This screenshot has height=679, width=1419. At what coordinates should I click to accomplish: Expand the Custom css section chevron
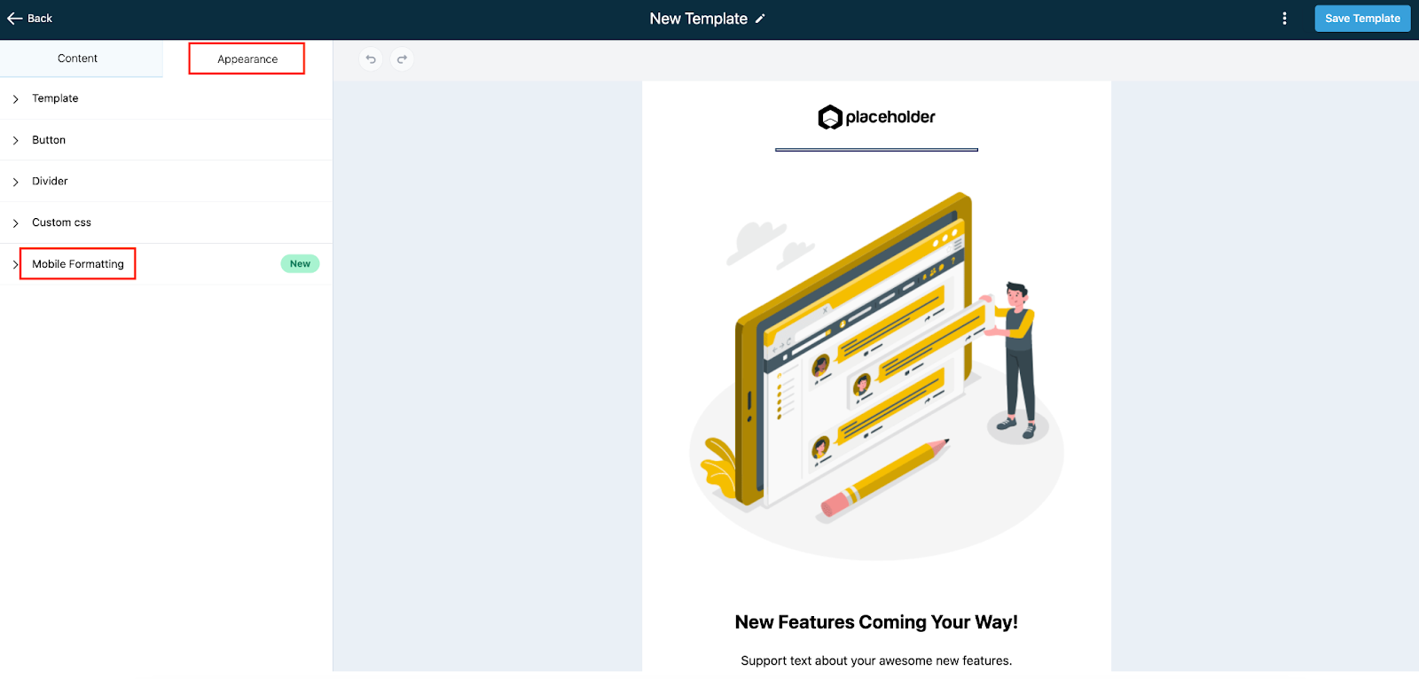click(15, 223)
